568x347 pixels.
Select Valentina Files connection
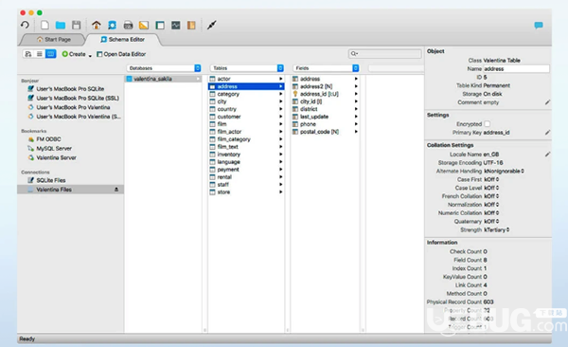click(70, 190)
